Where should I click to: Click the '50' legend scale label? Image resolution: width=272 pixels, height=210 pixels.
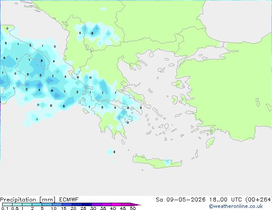133,208
